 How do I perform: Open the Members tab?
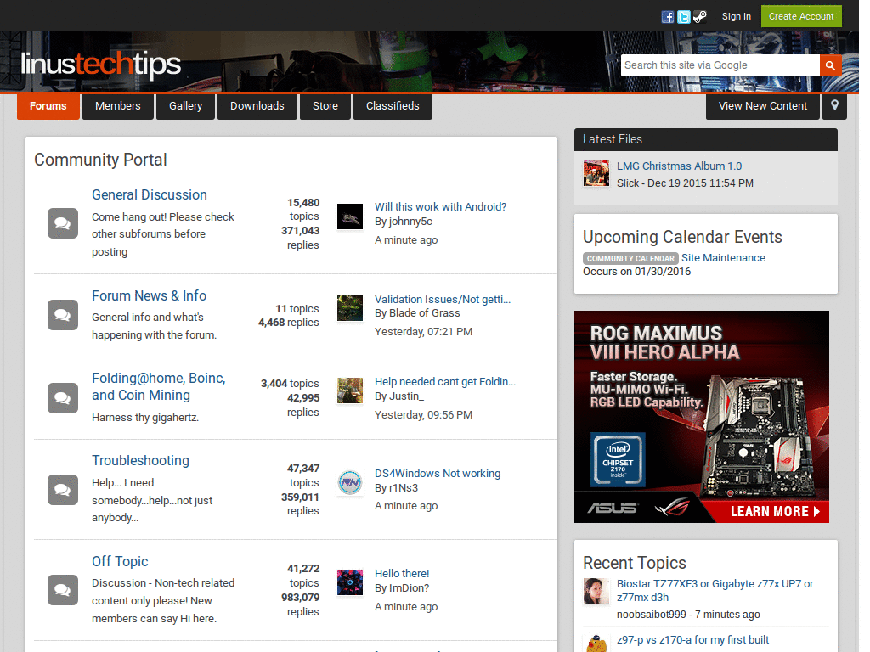[117, 106]
